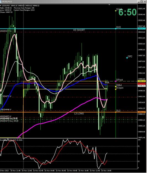The width and height of the screenshot is (147, 173).
Task: Select the DH3 cyan dot marker
Action: [x=116, y=29]
